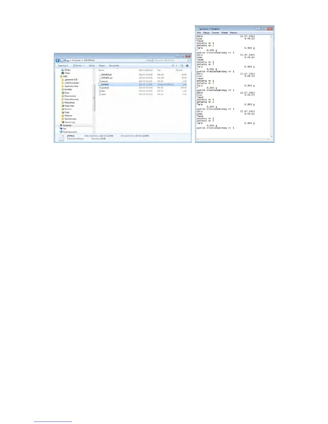Click the Notatnik horizontal scrollbar right arrow
The width and height of the screenshot is (328, 424).
(x=268, y=139)
